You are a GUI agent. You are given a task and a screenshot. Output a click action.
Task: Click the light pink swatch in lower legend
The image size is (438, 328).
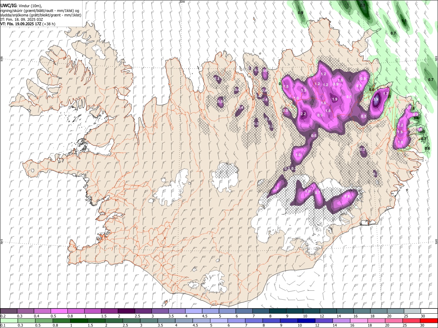pyautogui.click(x=359, y=321)
